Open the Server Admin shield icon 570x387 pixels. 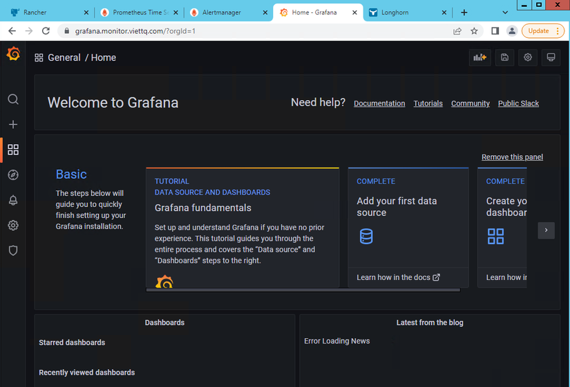click(x=13, y=250)
